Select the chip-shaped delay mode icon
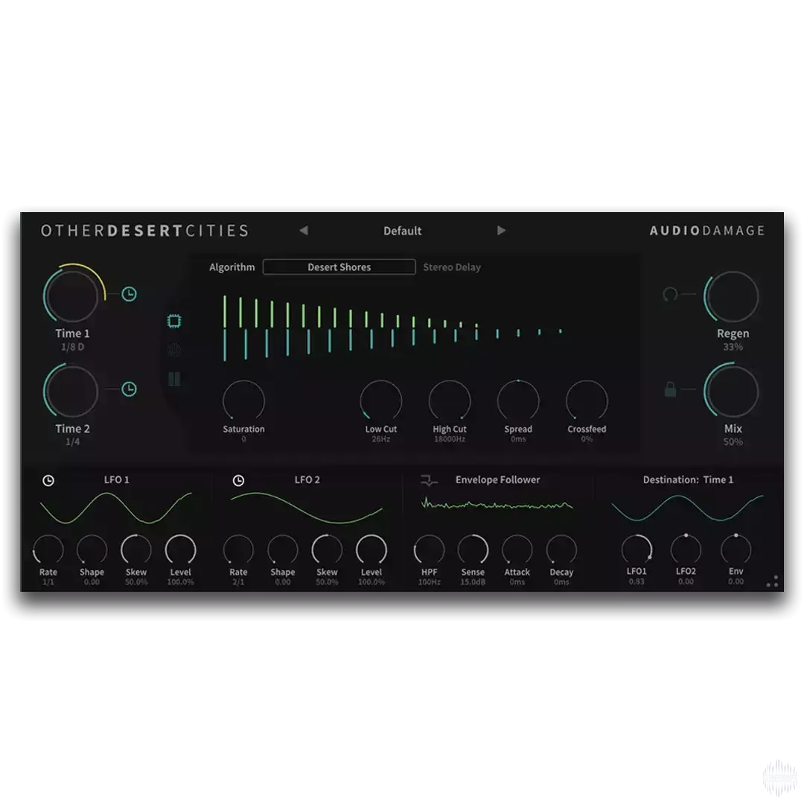 174,322
